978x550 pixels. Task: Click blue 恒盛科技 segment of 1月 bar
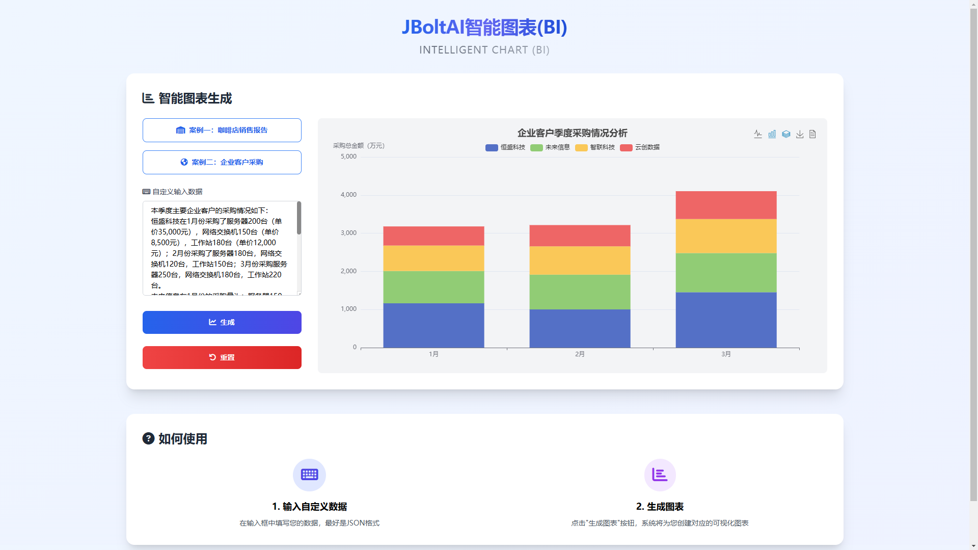(433, 325)
